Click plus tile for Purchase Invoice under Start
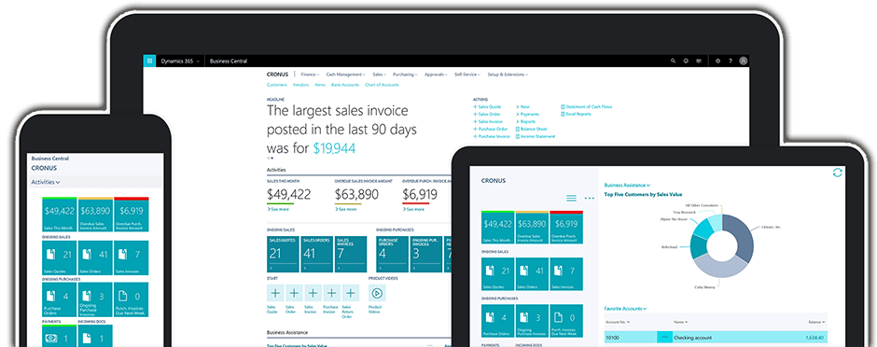 click(x=331, y=293)
